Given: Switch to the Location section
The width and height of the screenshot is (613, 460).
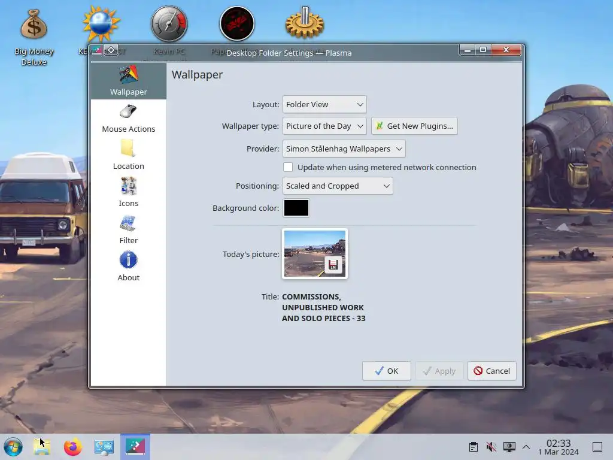Looking at the screenshot, I should coord(128,155).
